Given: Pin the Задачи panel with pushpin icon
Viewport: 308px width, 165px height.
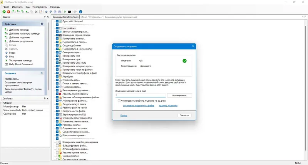Looking at the screenshot, I should (x=45, y=17).
